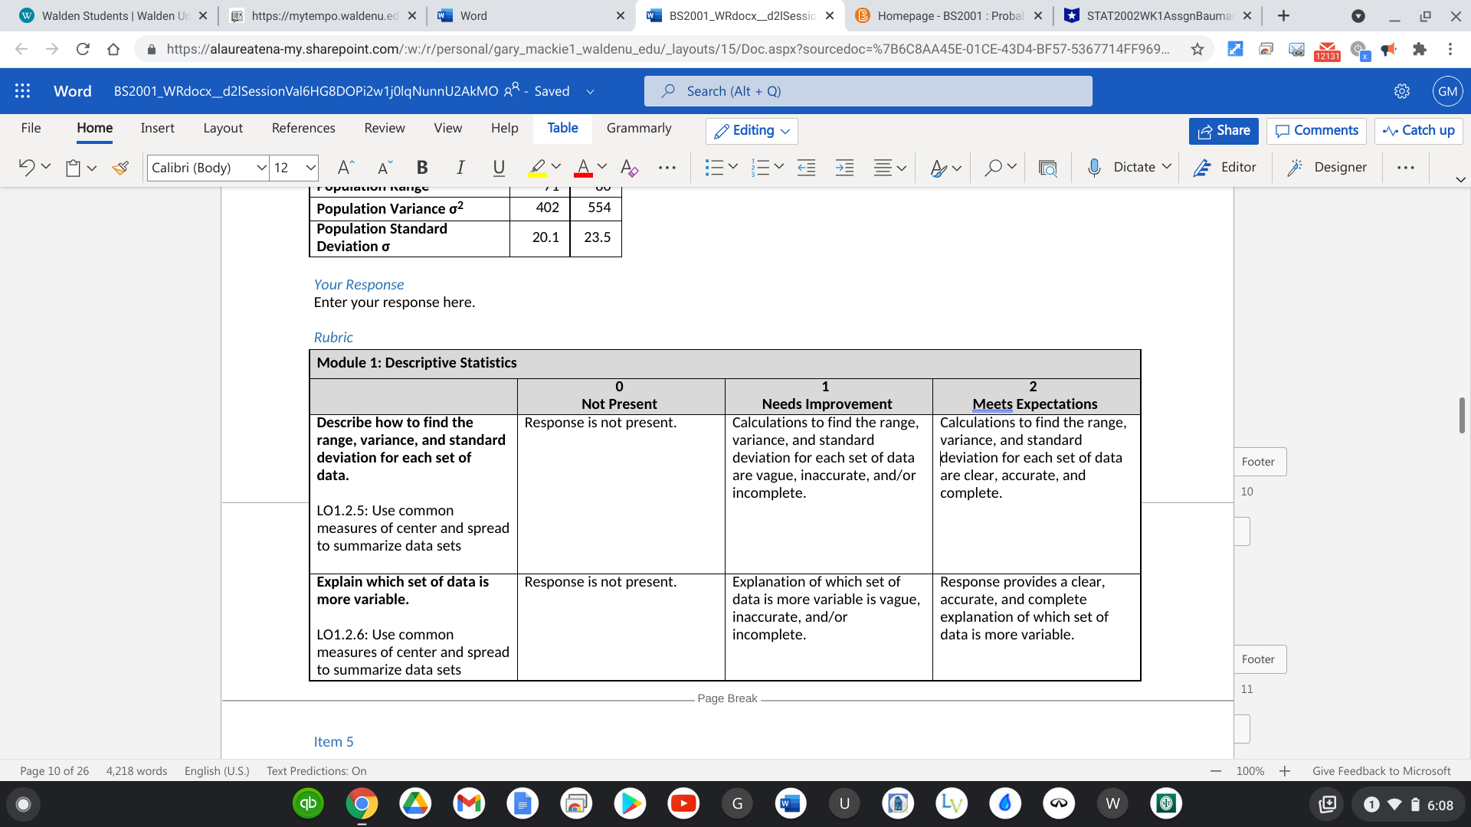Open the Editor pane
1471x827 pixels.
pyautogui.click(x=1224, y=168)
